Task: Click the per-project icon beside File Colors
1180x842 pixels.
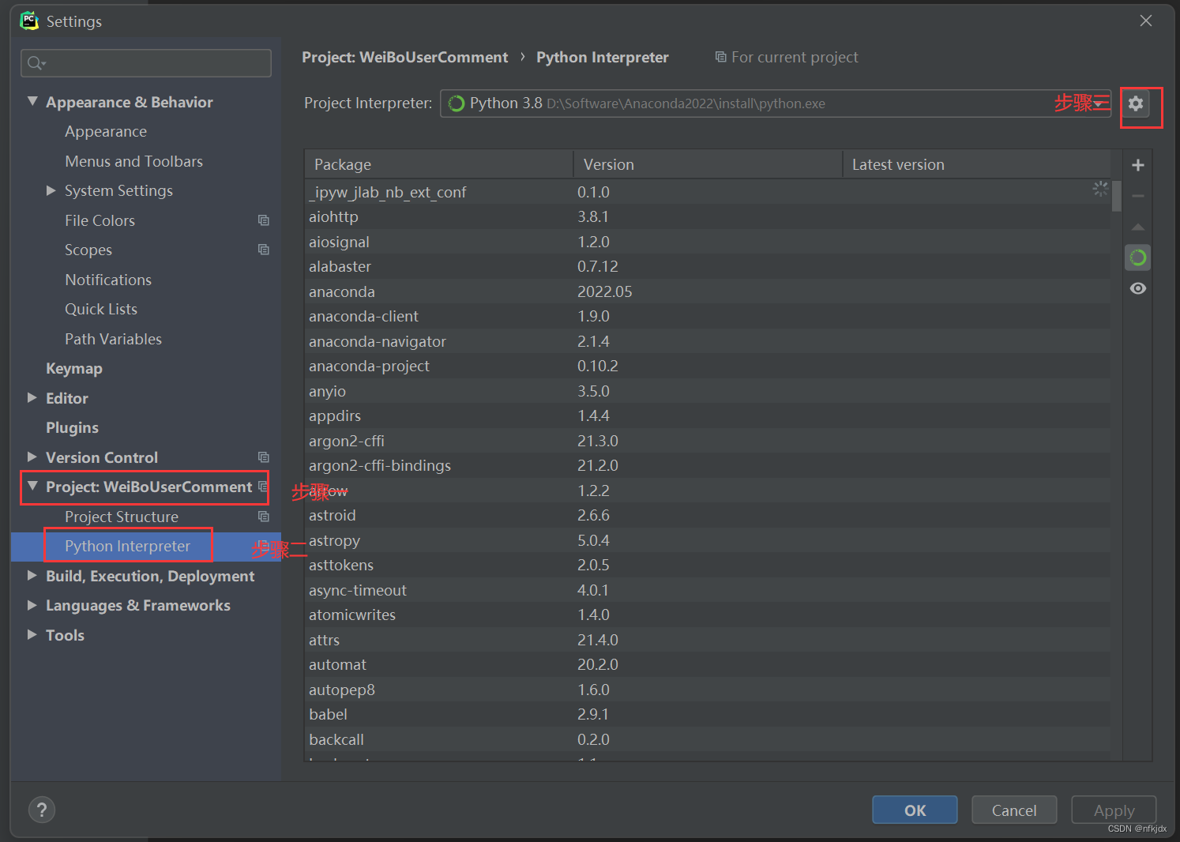Action: pyautogui.click(x=264, y=220)
